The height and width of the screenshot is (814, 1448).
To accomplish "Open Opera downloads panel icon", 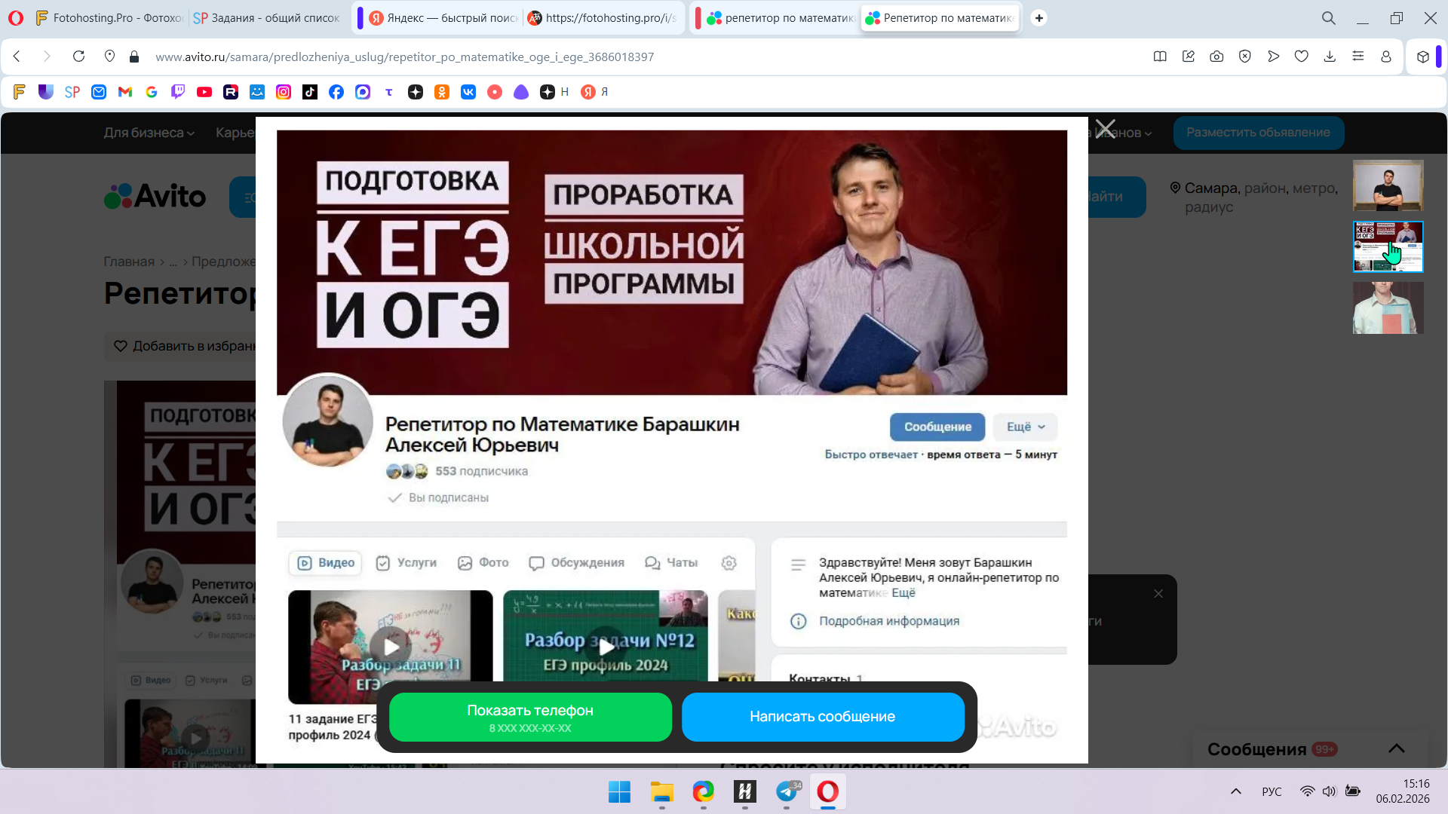I will point(1330,57).
